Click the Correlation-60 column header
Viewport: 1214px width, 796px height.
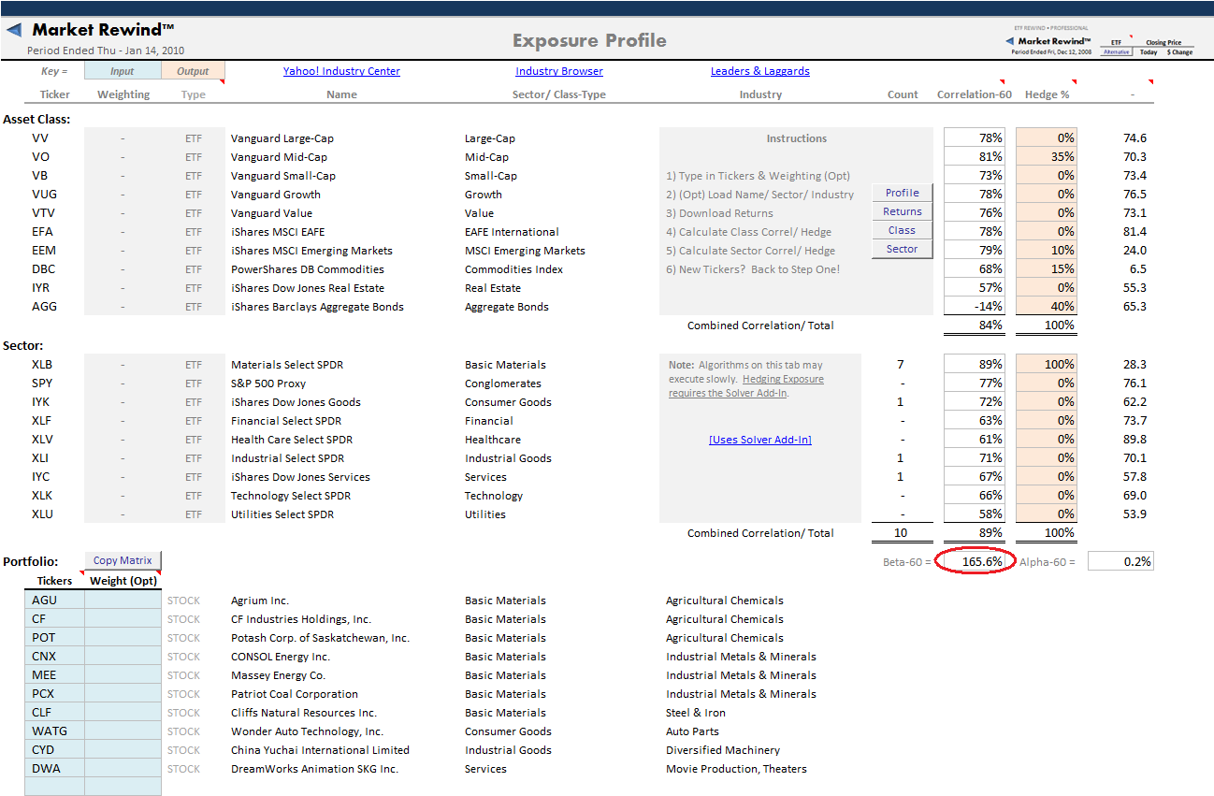[975, 94]
